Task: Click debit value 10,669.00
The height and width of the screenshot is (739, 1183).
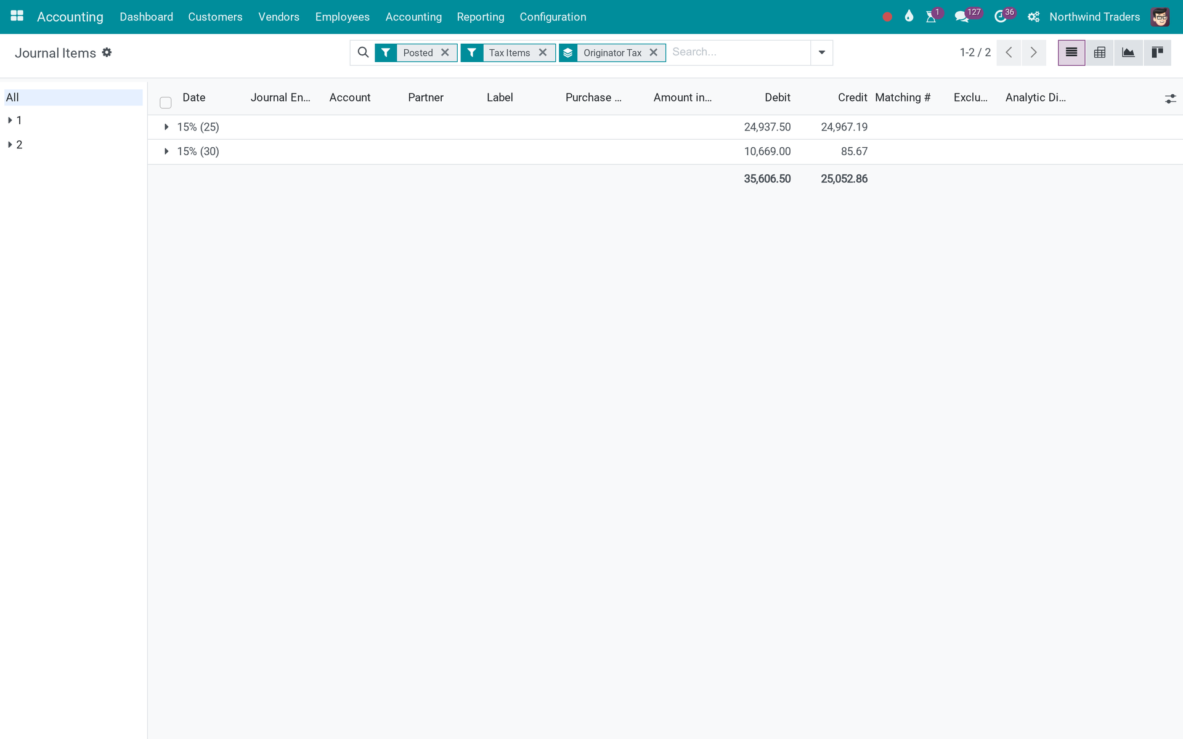Action: pos(767,151)
